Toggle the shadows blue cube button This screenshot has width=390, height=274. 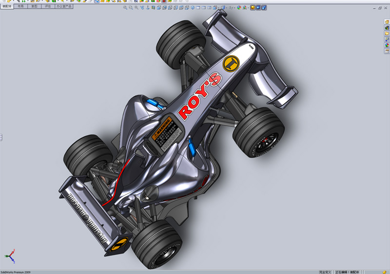pos(258,8)
